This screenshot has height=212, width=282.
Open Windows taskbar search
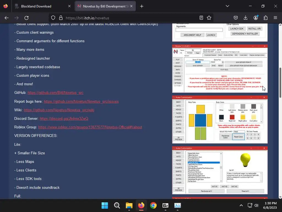117,205
